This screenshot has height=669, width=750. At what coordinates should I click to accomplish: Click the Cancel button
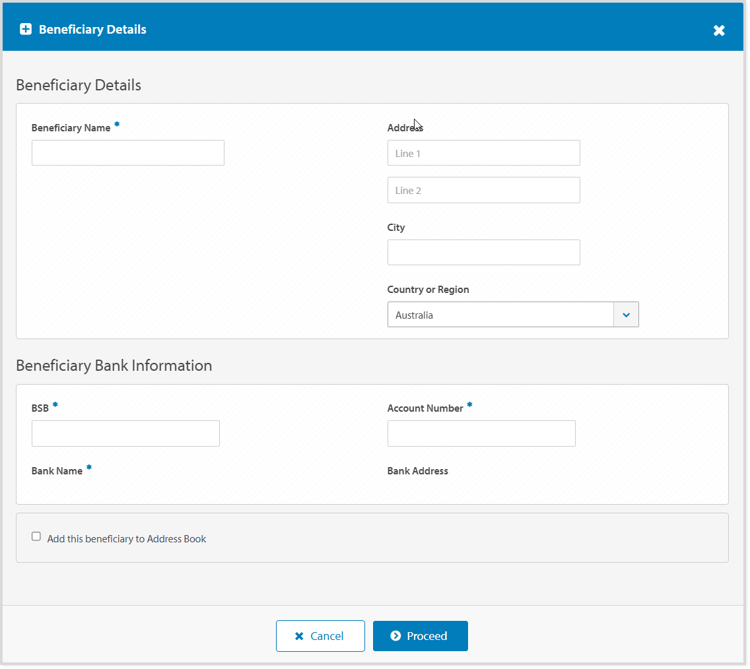(320, 635)
